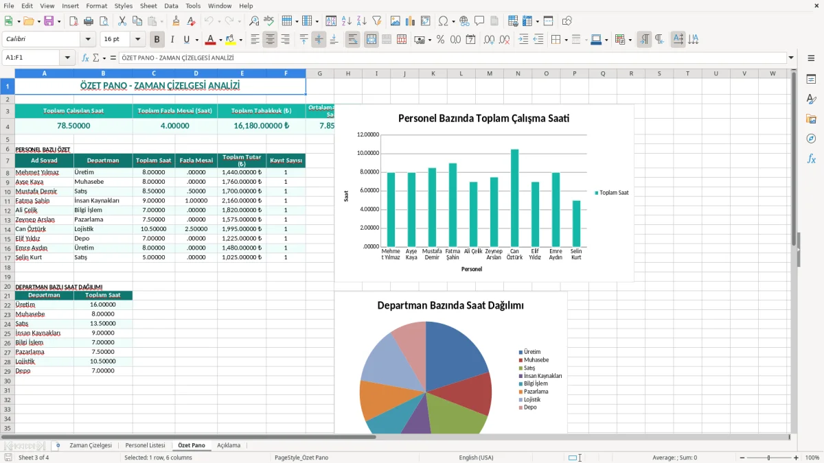Open the Conditional Formatting dropdown arrow
Viewport: 824px width, 463px height.
click(x=630, y=40)
